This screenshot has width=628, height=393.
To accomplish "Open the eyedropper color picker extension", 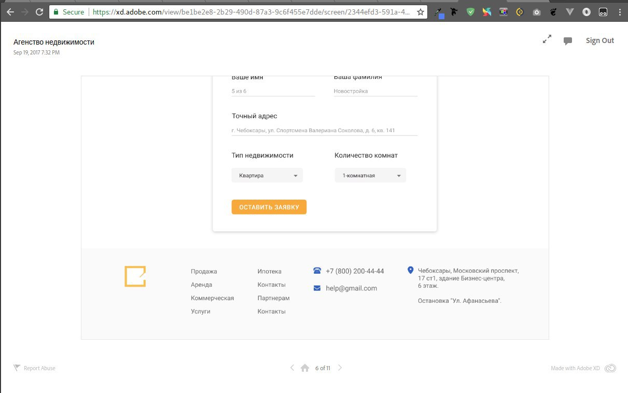I will pos(440,12).
